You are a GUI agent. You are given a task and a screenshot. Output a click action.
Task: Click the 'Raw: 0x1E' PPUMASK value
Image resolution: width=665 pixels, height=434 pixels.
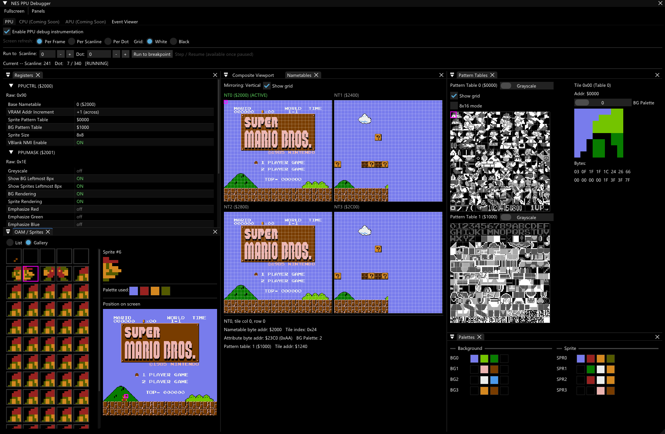click(16, 162)
